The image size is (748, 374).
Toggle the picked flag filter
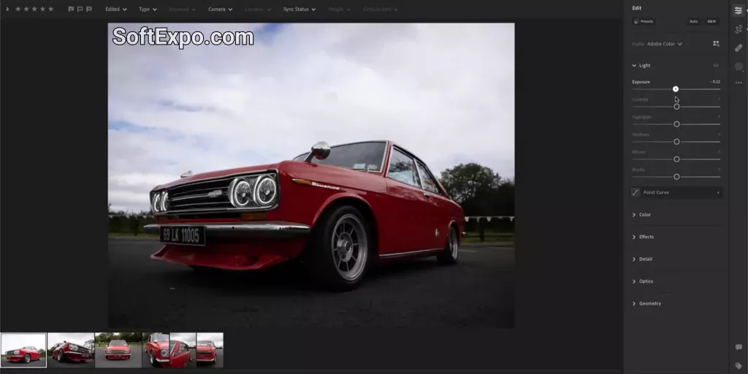71,9
